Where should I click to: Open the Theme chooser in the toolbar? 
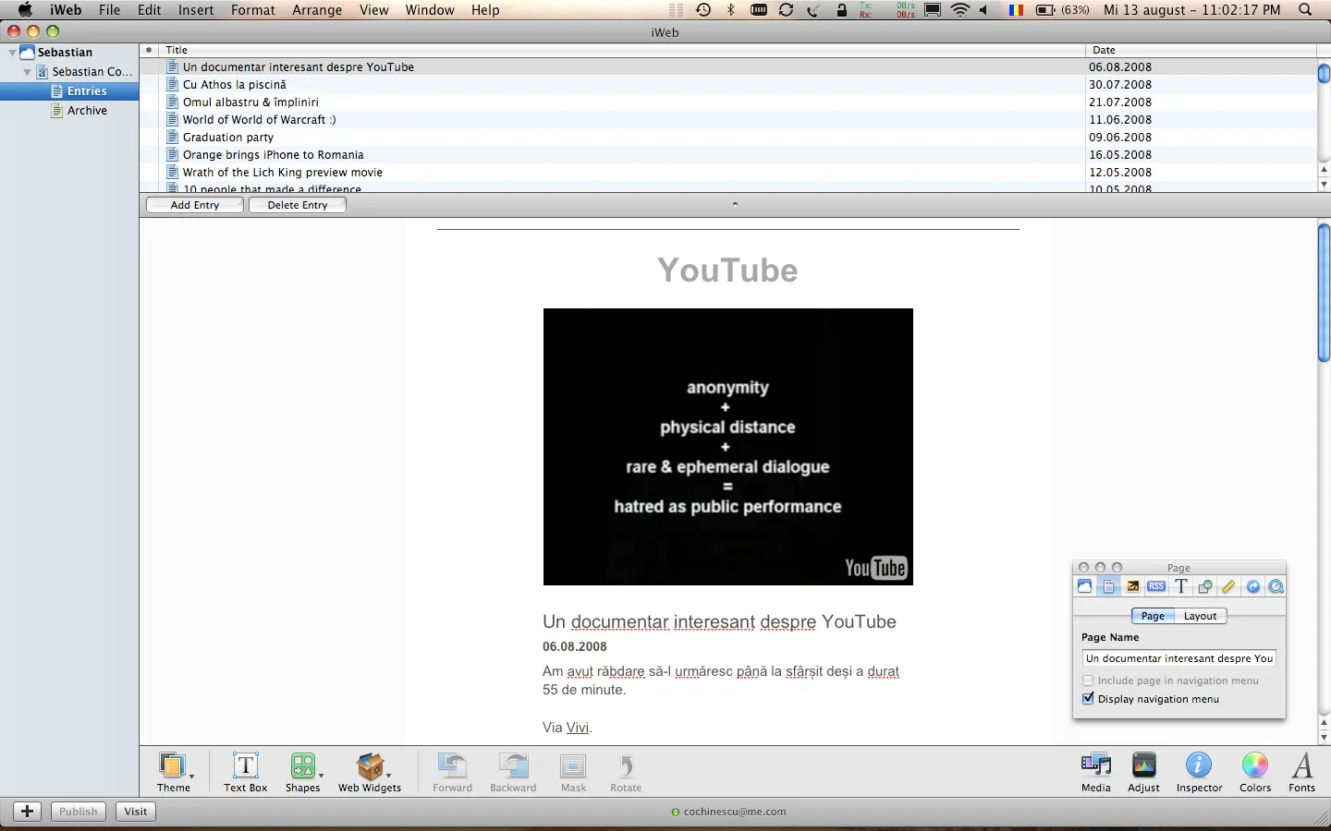click(x=174, y=772)
